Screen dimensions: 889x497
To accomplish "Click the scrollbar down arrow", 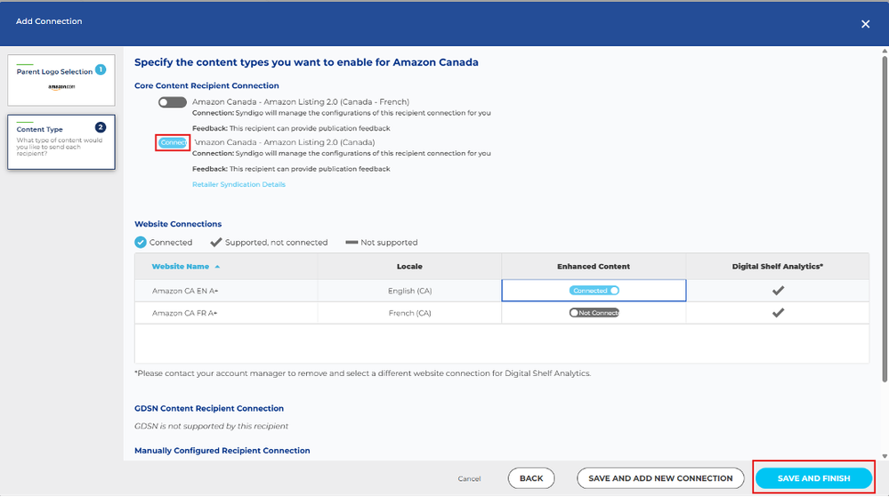I will click(885, 456).
